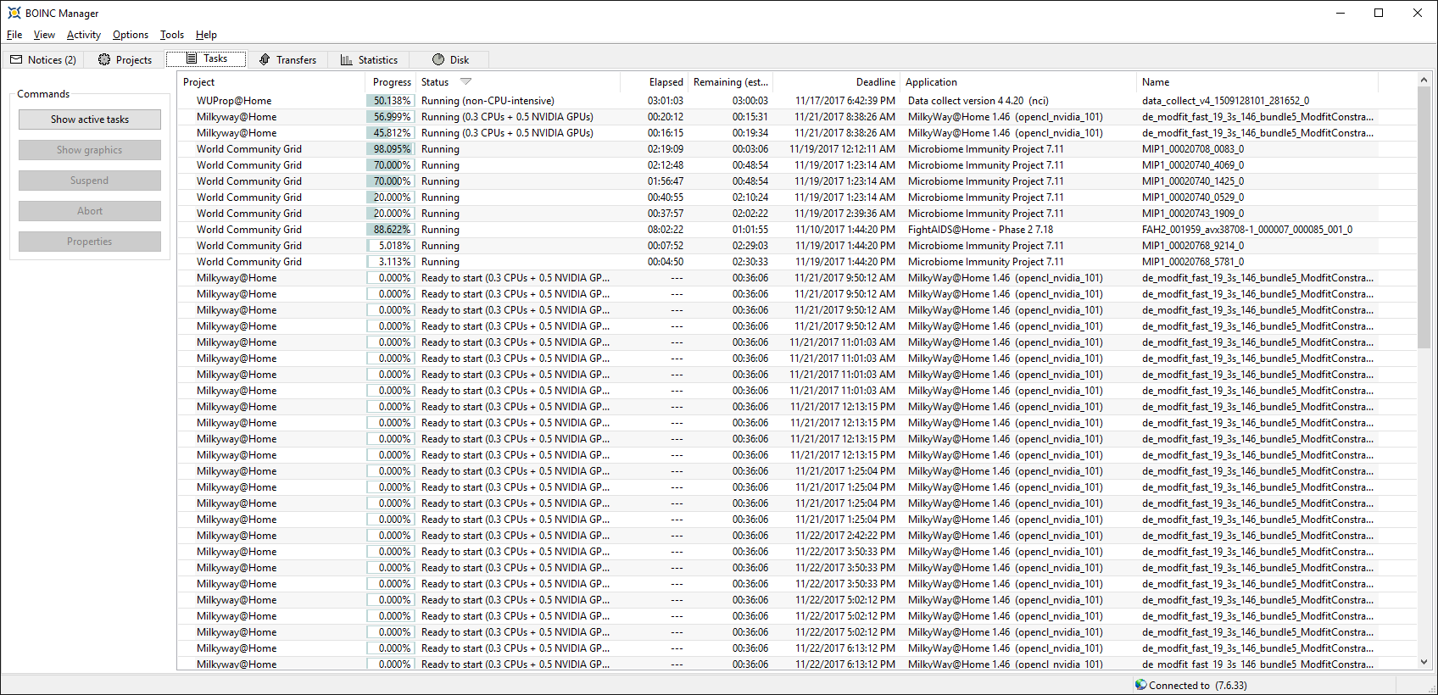Click the task list vertical scrollbar thumb
Image resolution: width=1438 pixels, height=695 pixels.
pos(1424,217)
